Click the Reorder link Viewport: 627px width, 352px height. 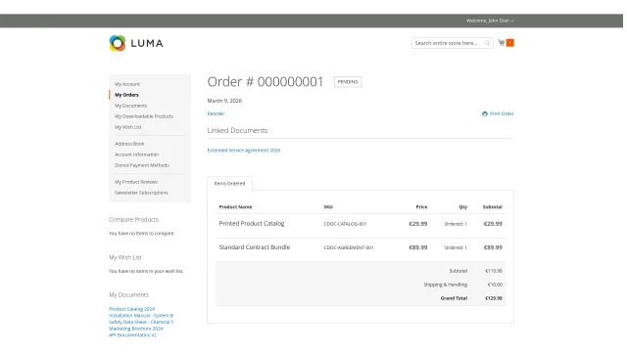[x=216, y=113]
